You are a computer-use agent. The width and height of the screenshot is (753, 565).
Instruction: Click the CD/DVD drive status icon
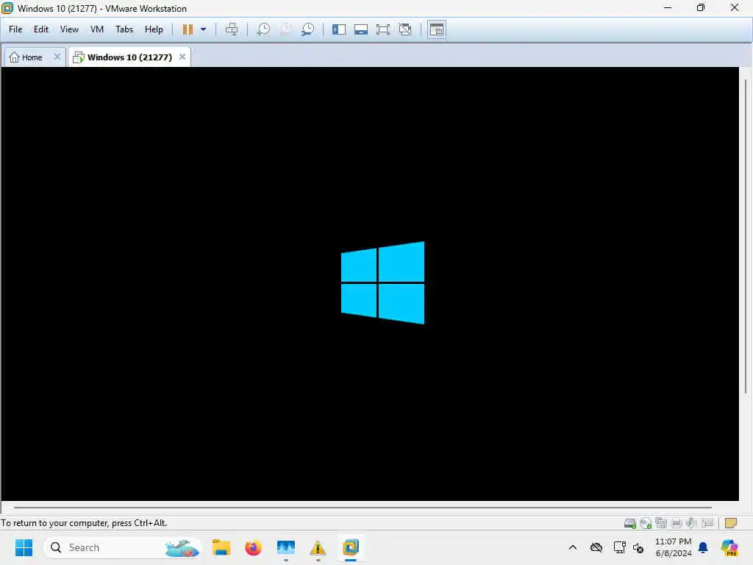coord(646,523)
